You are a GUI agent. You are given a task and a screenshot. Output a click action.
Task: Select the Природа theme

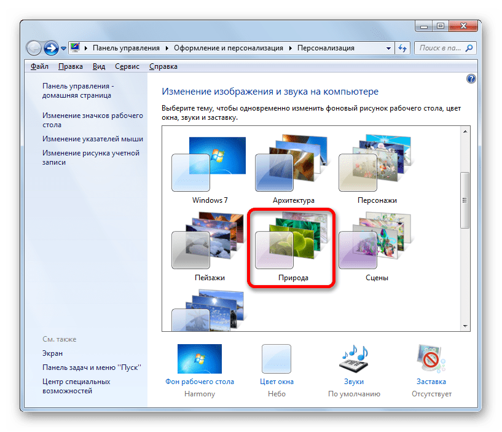pyautogui.click(x=293, y=246)
